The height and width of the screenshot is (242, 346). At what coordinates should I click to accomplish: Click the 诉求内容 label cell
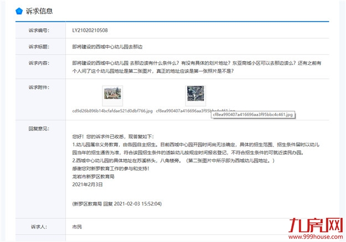[x=40, y=67]
